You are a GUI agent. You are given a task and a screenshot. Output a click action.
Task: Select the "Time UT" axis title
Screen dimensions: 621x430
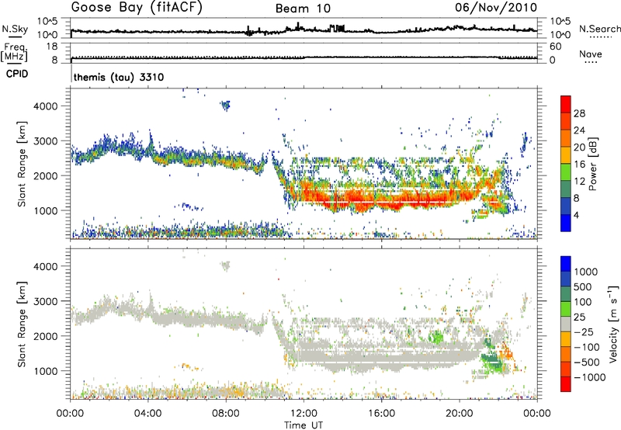pyautogui.click(x=304, y=425)
